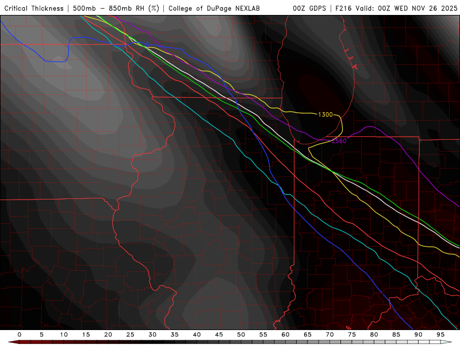The width and height of the screenshot is (460, 345).
Task: Click the "55" color scale label
Action: [263, 335]
